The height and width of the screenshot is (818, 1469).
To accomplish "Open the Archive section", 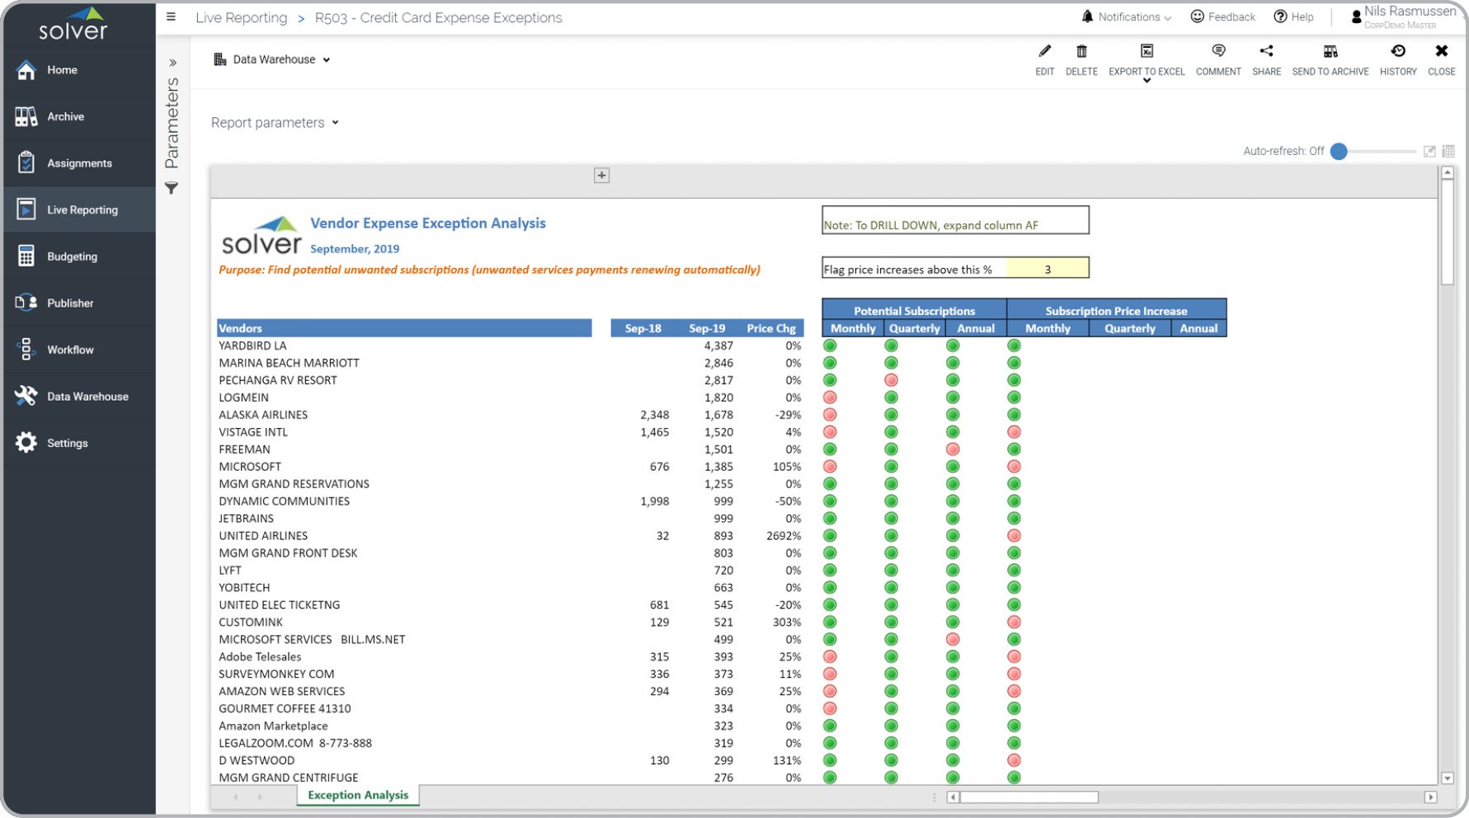I will [x=78, y=116].
